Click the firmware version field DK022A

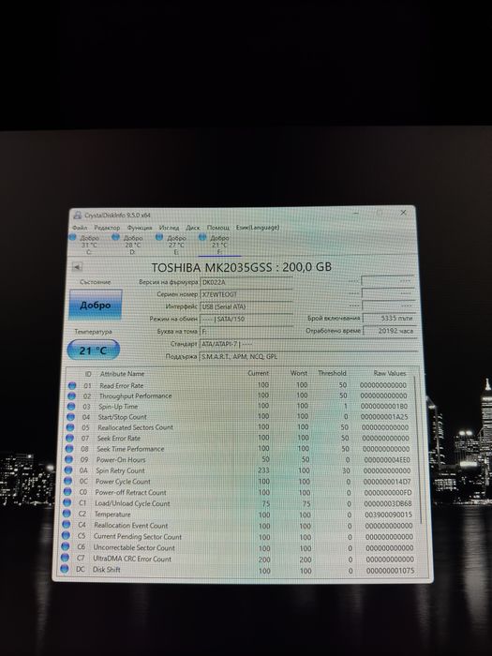pyautogui.click(x=246, y=282)
